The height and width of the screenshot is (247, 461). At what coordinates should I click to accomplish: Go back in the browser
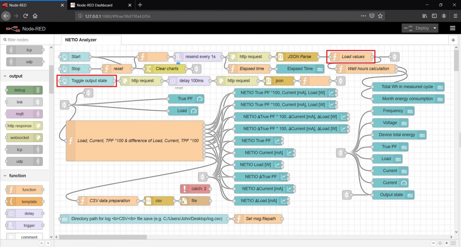click(x=6, y=16)
